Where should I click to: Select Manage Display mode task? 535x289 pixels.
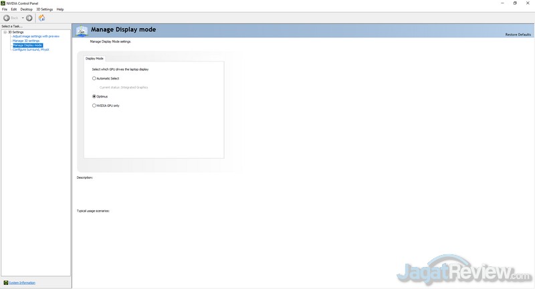[27, 45]
